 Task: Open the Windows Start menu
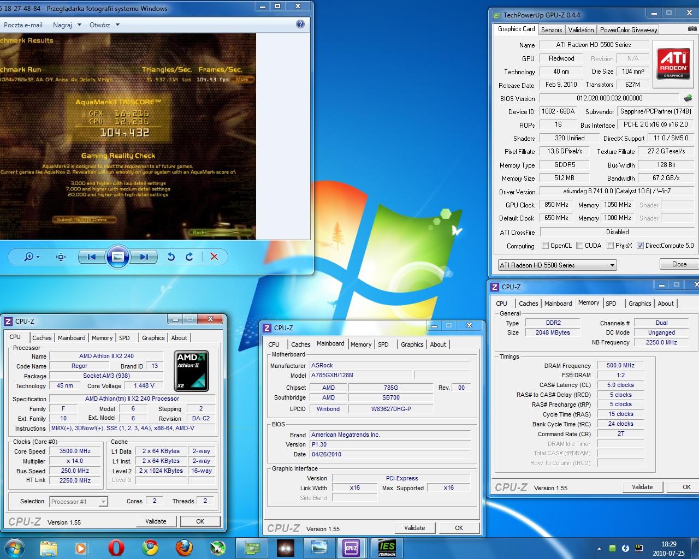14,548
